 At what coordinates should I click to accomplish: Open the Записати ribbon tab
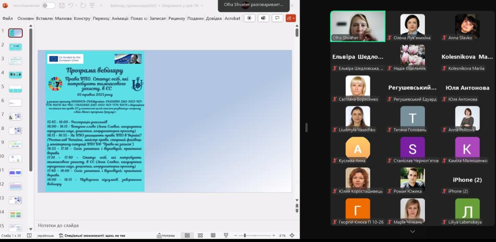[157, 18]
